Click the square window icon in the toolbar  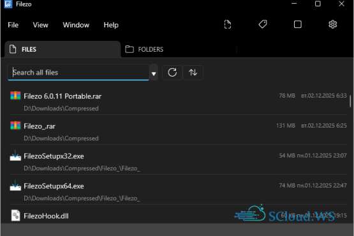pyautogui.click(x=298, y=24)
